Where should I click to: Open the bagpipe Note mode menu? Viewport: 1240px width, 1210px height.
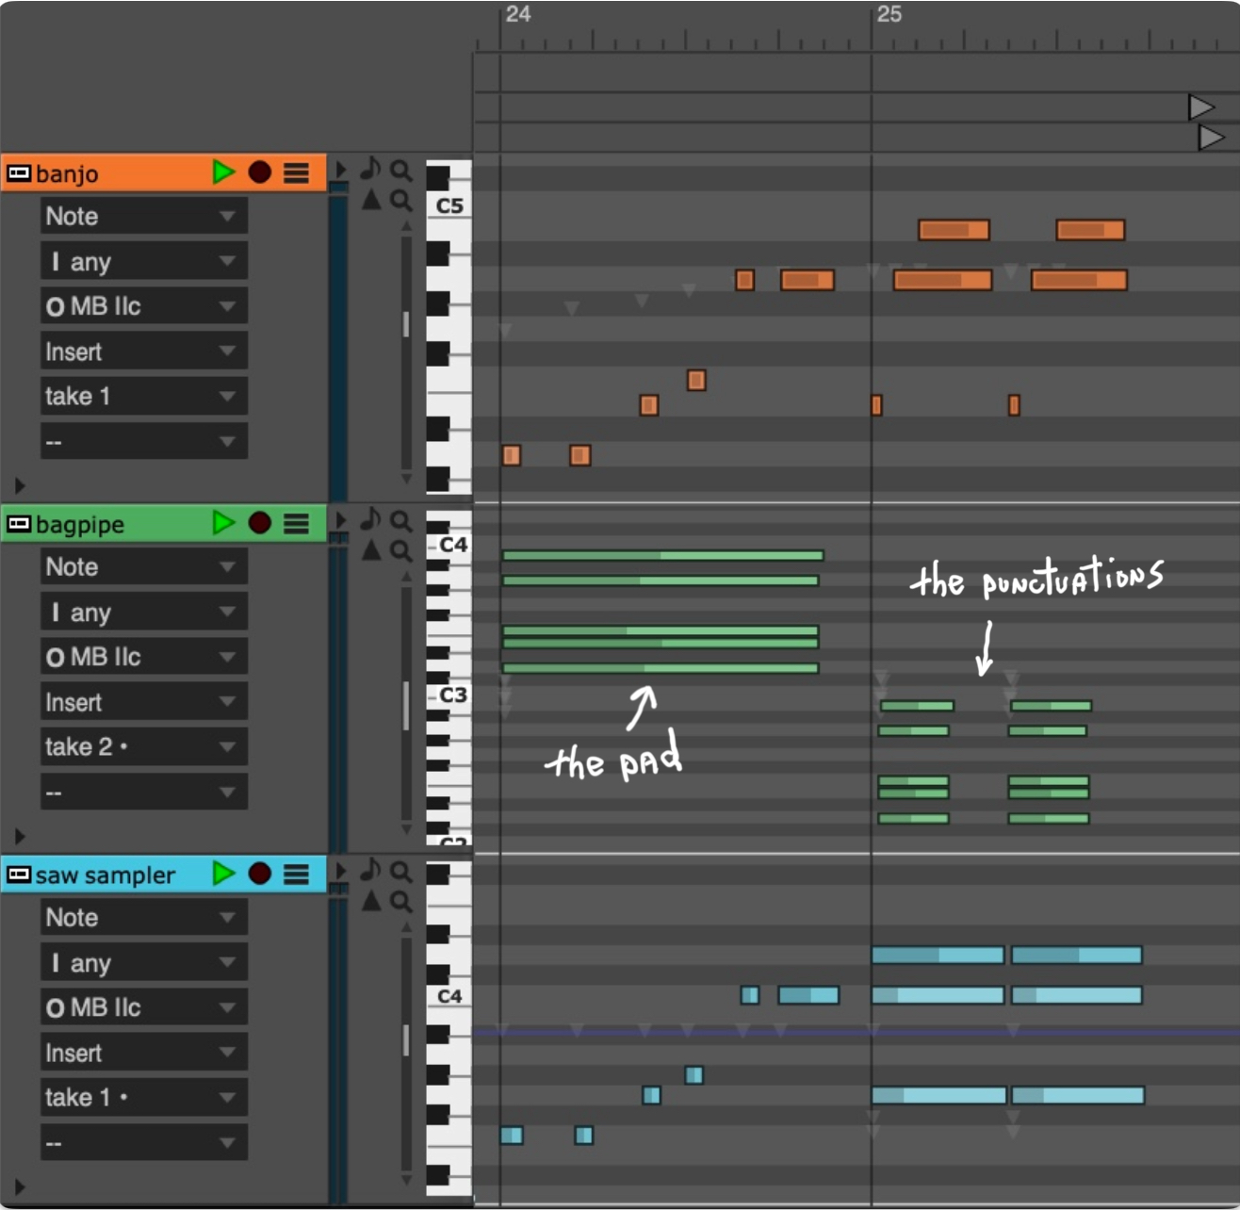pos(143,567)
